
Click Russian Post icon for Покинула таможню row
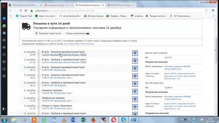pos(135,92)
